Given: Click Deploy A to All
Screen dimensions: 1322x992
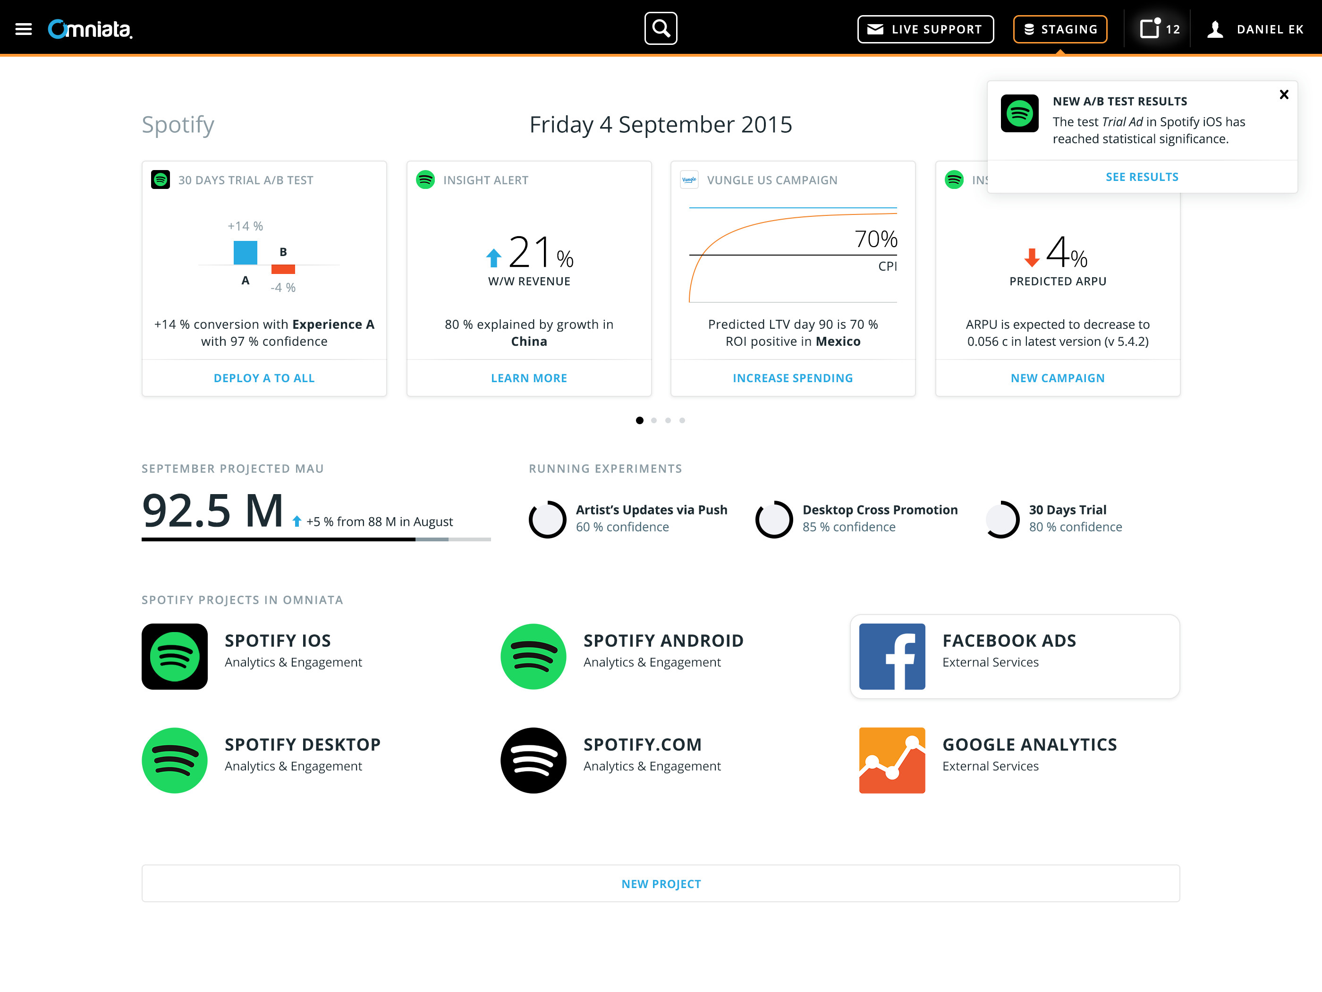Looking at the screenshot, I should pyautogui.click(x=264, y=378).
